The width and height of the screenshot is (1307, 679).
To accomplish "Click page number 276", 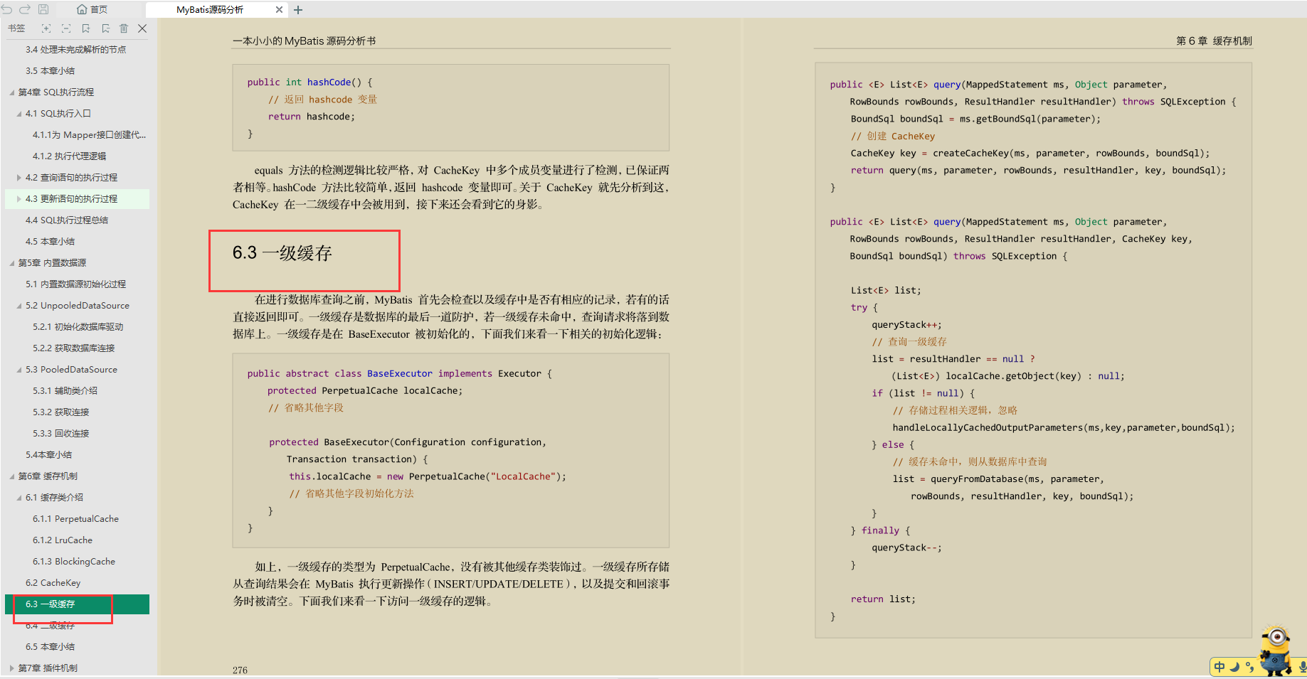I will tap(240, 670).
